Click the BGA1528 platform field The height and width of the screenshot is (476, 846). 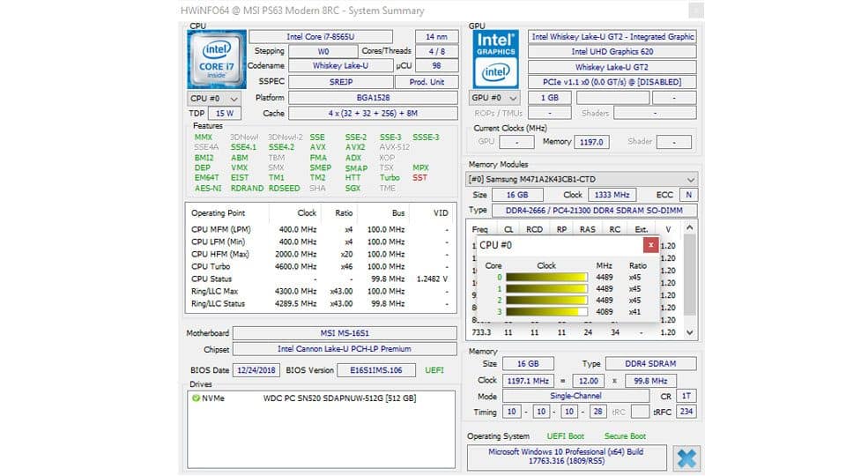pyautogui.click(x=374, y=98)
